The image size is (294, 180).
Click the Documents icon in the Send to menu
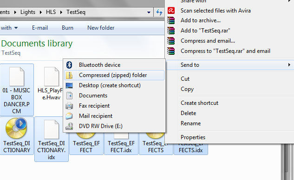tap(69, 96)
